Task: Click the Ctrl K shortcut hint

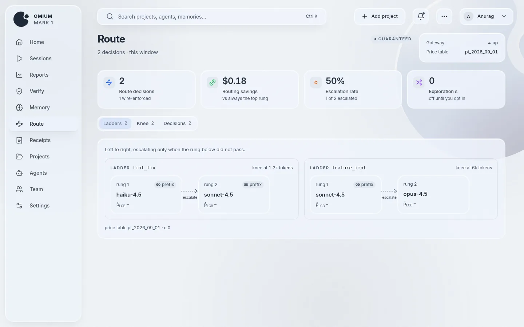Action: (311, 16)
